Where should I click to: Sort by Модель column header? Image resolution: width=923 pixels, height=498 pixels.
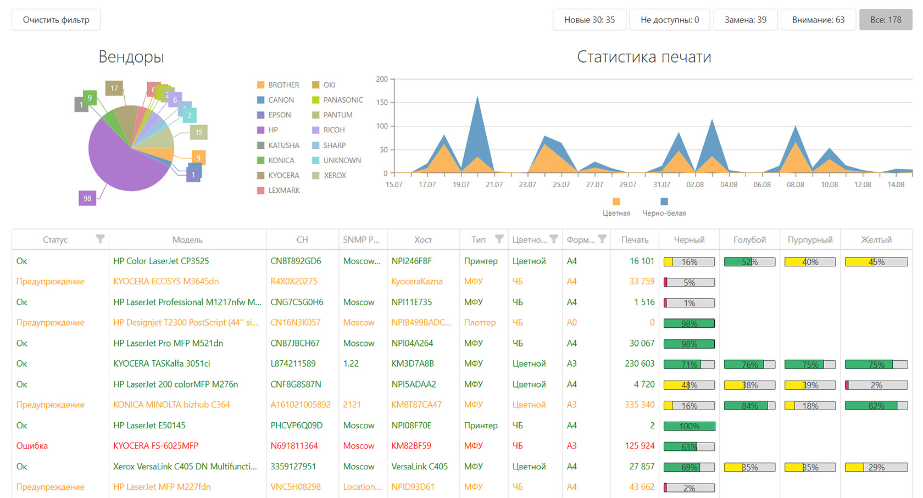click(x=187, y=239)
